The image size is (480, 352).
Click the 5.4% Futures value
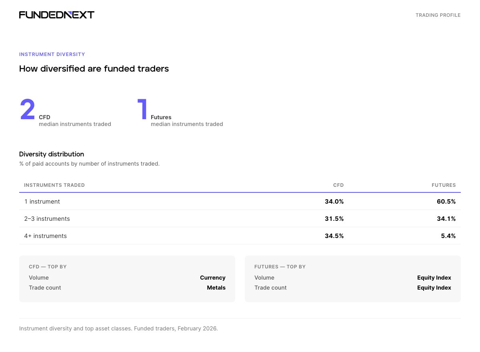[448, 236]
